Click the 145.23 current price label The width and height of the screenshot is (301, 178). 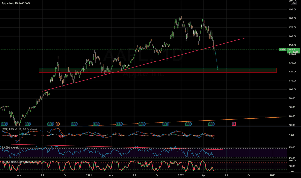click(x=293, y=50)
